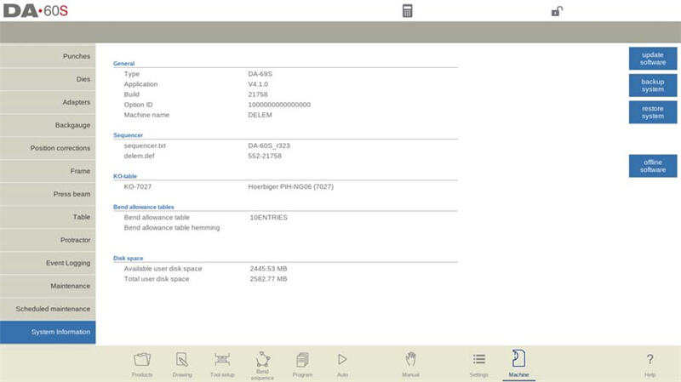The width and height of the screenshot is (681, 382).
Task: Select the Punches sidebar tab
Action: [x=48, y=56]
